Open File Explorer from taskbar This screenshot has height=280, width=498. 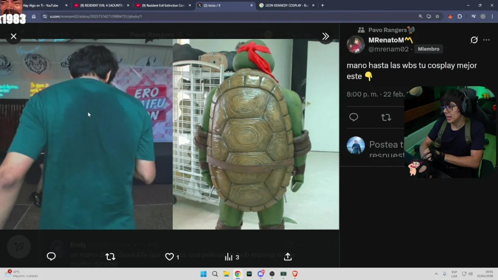click(226, 274)
